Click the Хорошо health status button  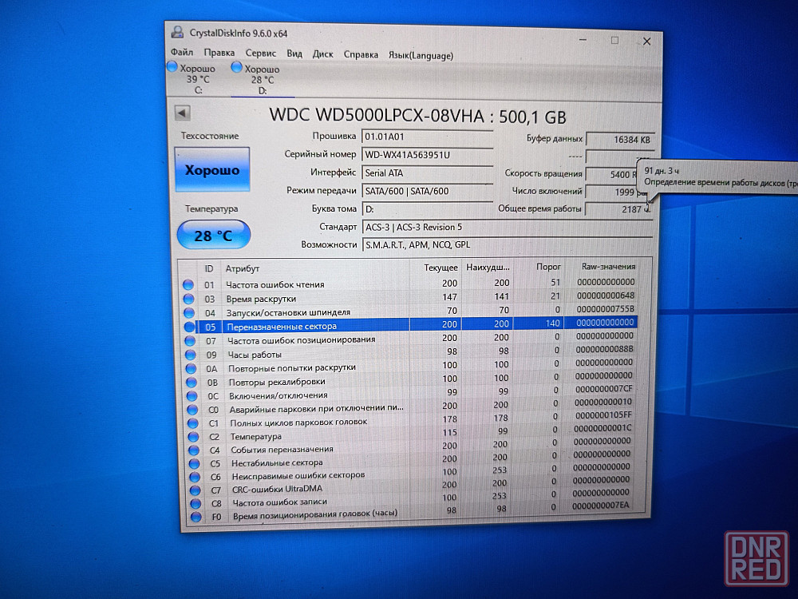click(x=212, y=169)
